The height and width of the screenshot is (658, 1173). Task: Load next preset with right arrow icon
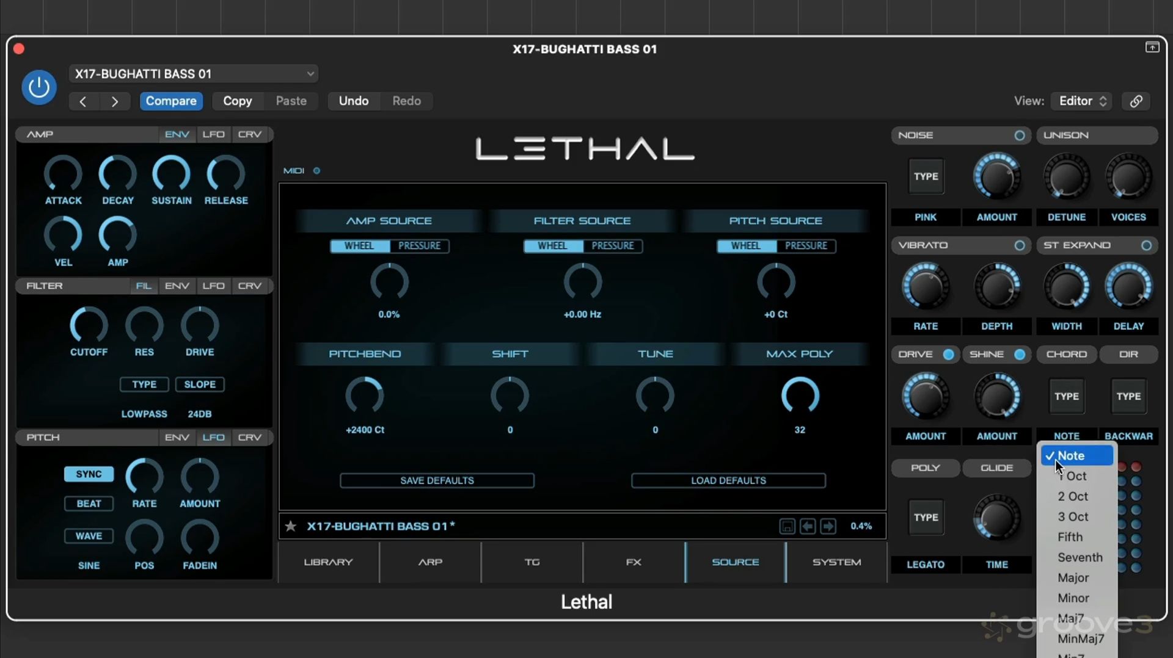tap(828, 526)
